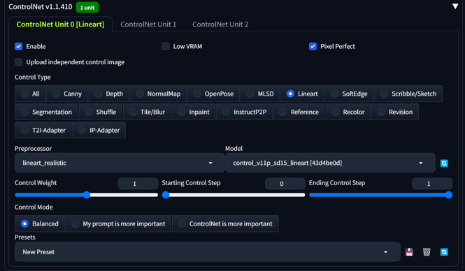Delete the preset with the trash icon
Screen dimensions: 465x271
click(427, 252)
